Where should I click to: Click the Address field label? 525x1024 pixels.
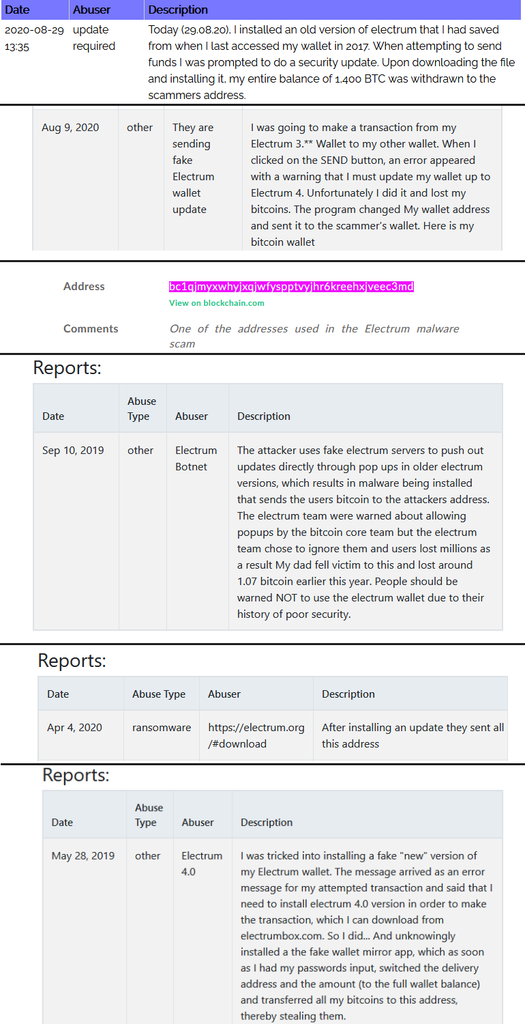pyautogui.click(x=84, y=287)
